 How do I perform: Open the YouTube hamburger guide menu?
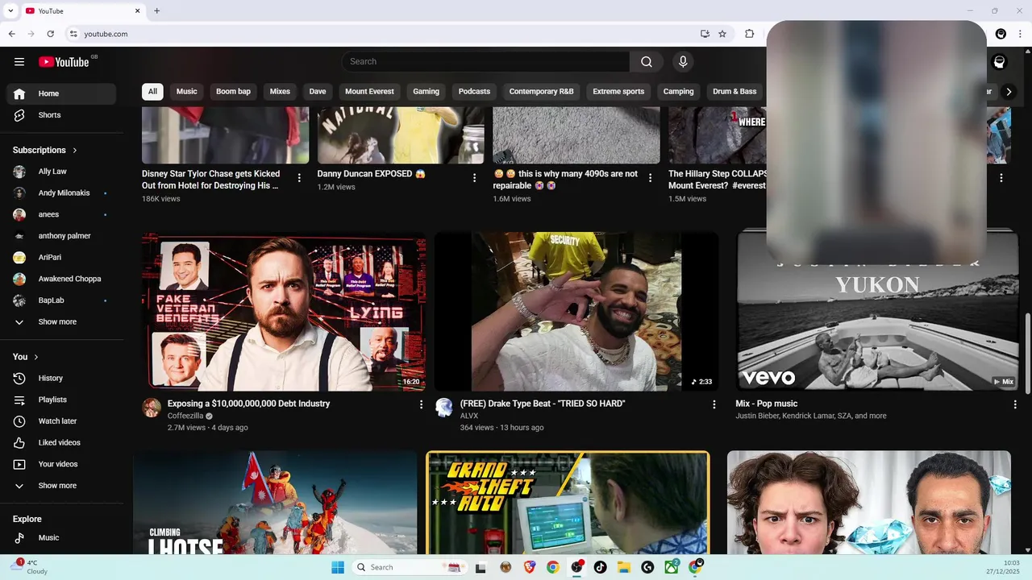click(x=19, y=62)
